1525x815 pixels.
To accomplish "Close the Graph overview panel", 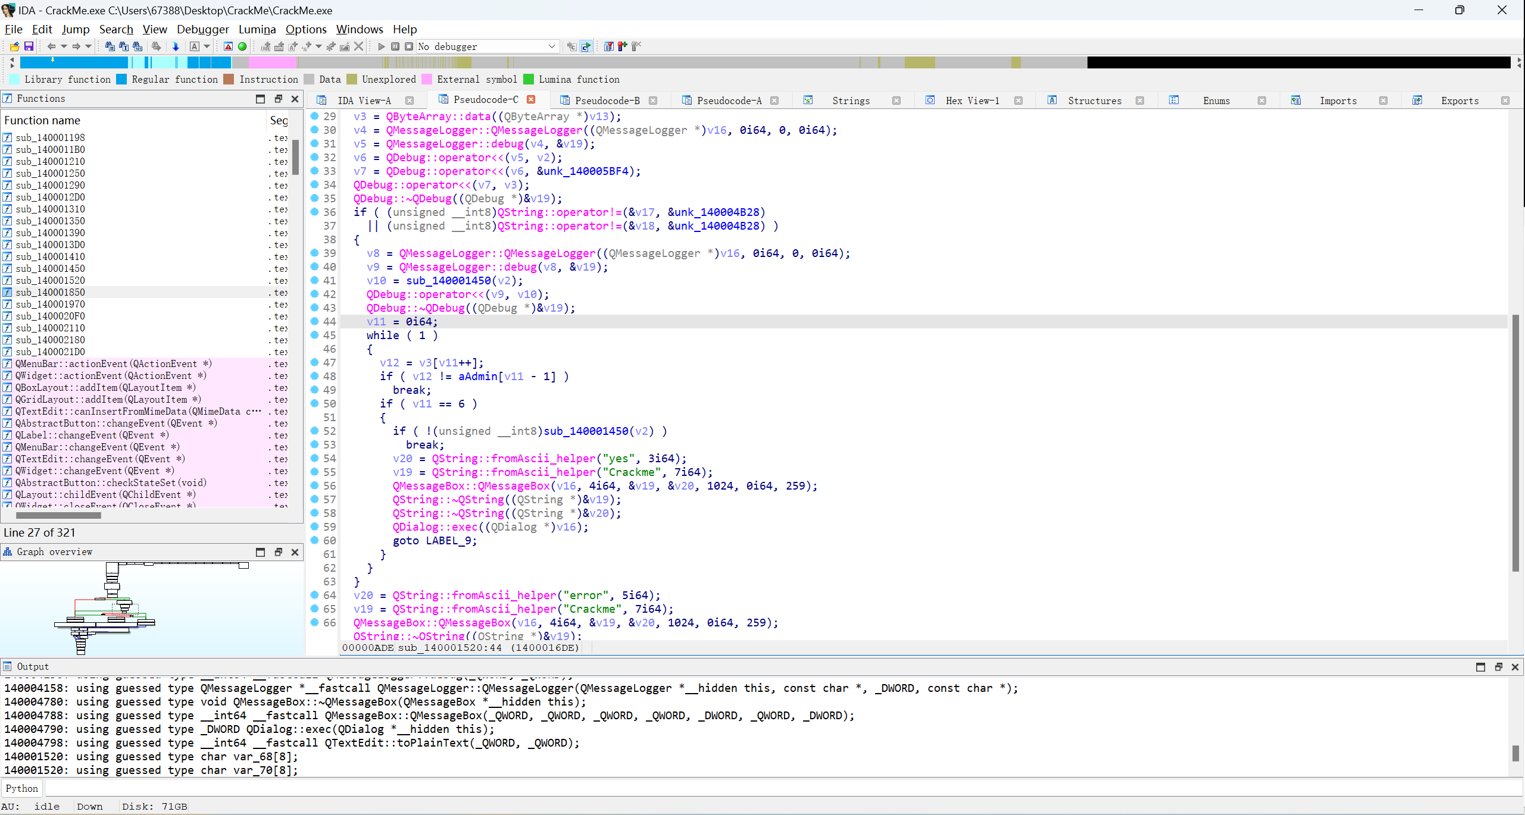I will (x=295, y=552).
